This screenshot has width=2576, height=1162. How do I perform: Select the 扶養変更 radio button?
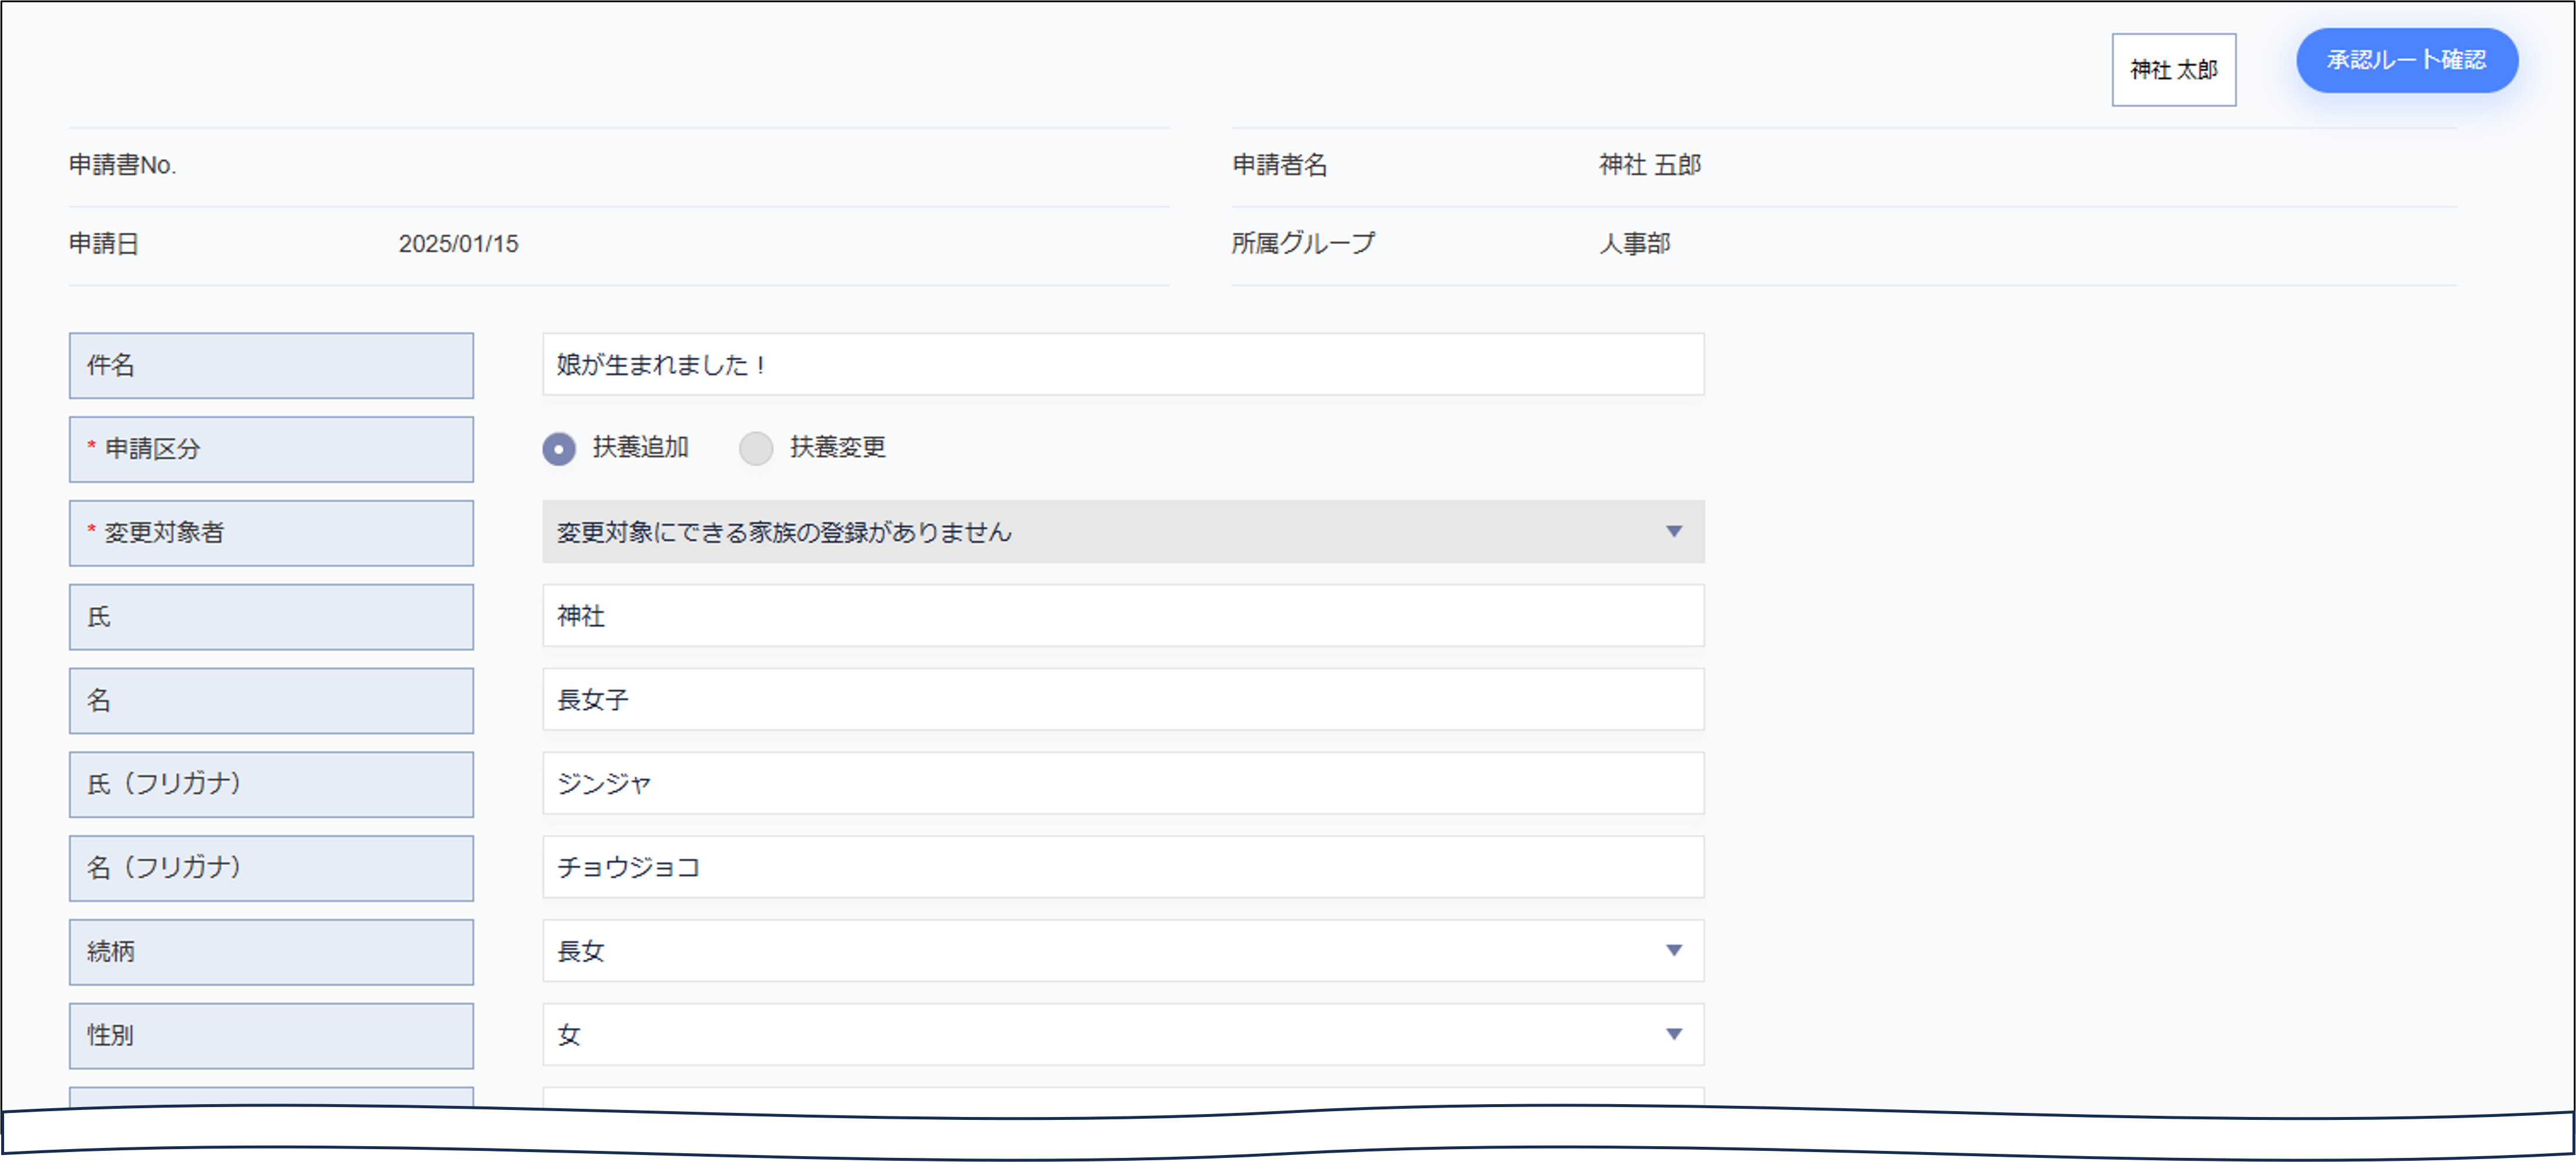coord(756,448)
